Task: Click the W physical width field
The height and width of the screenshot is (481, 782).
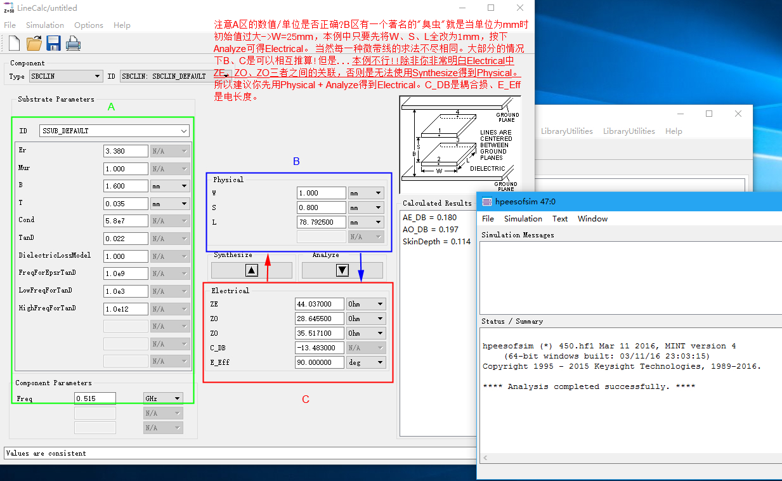Action: [322, 193]
